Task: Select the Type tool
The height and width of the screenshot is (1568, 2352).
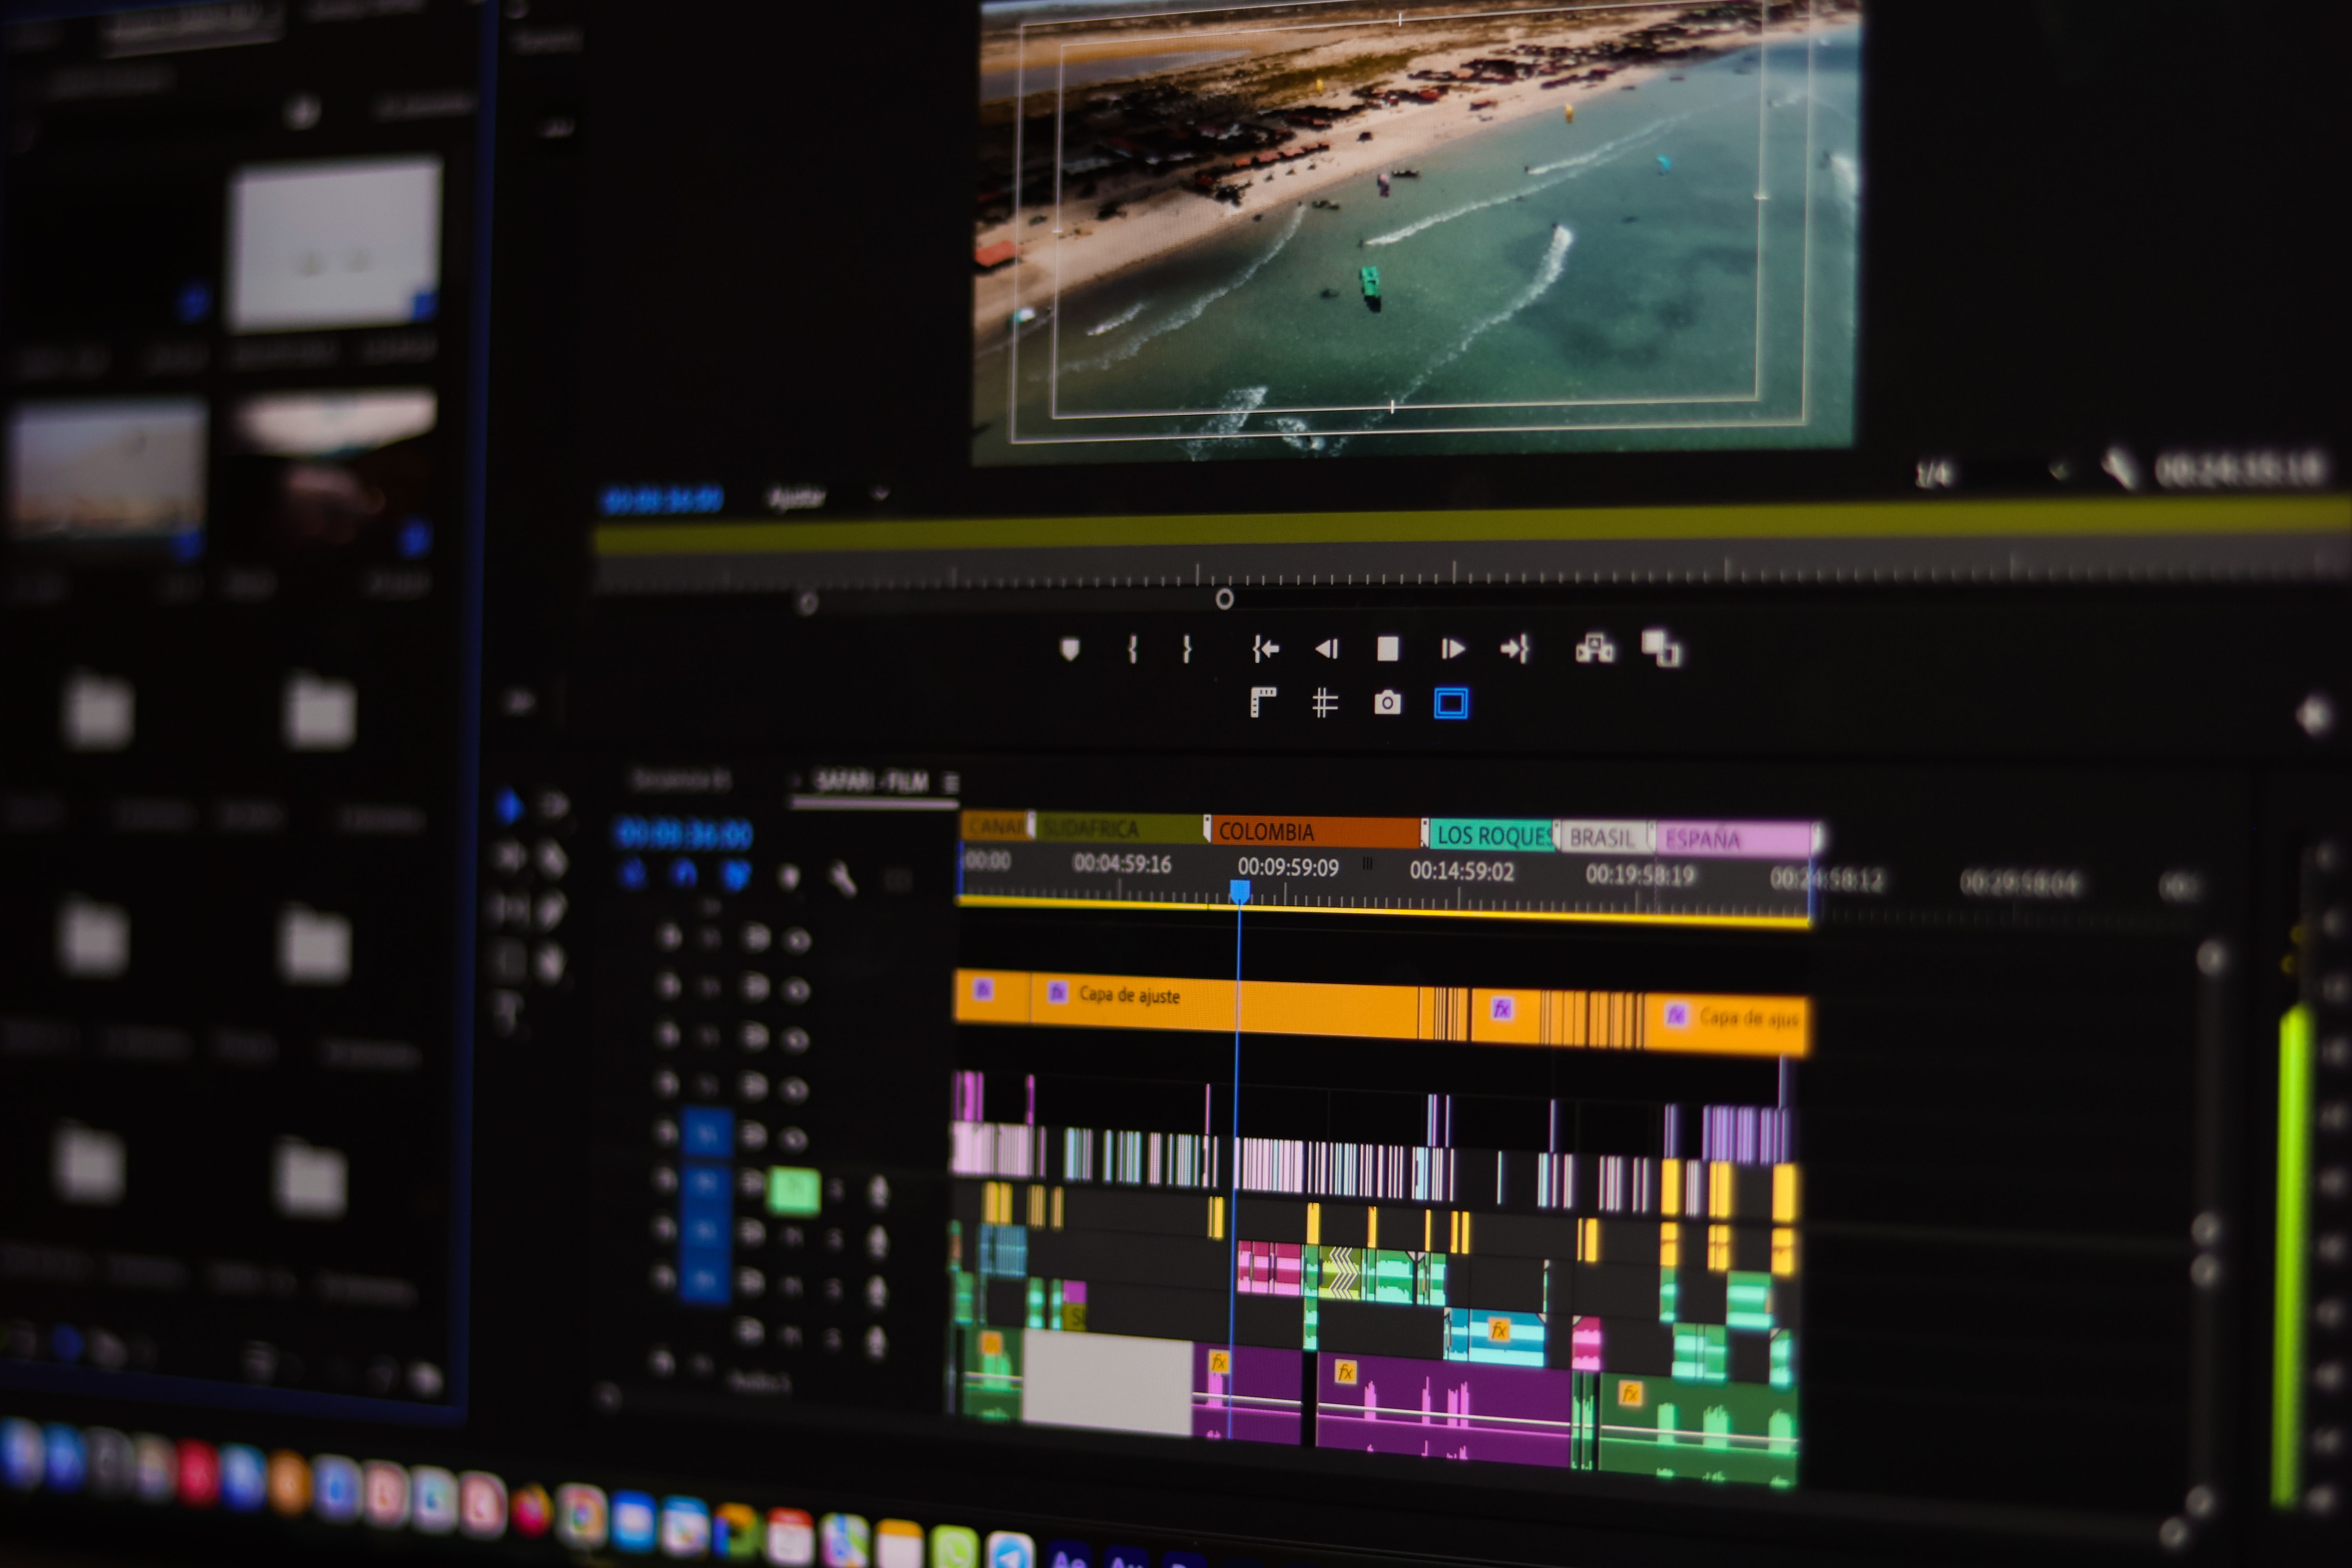Action: [x=509, y=1012]
